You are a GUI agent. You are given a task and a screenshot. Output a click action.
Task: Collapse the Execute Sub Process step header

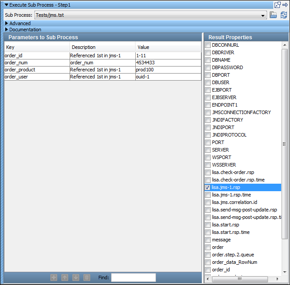[7, 5]
